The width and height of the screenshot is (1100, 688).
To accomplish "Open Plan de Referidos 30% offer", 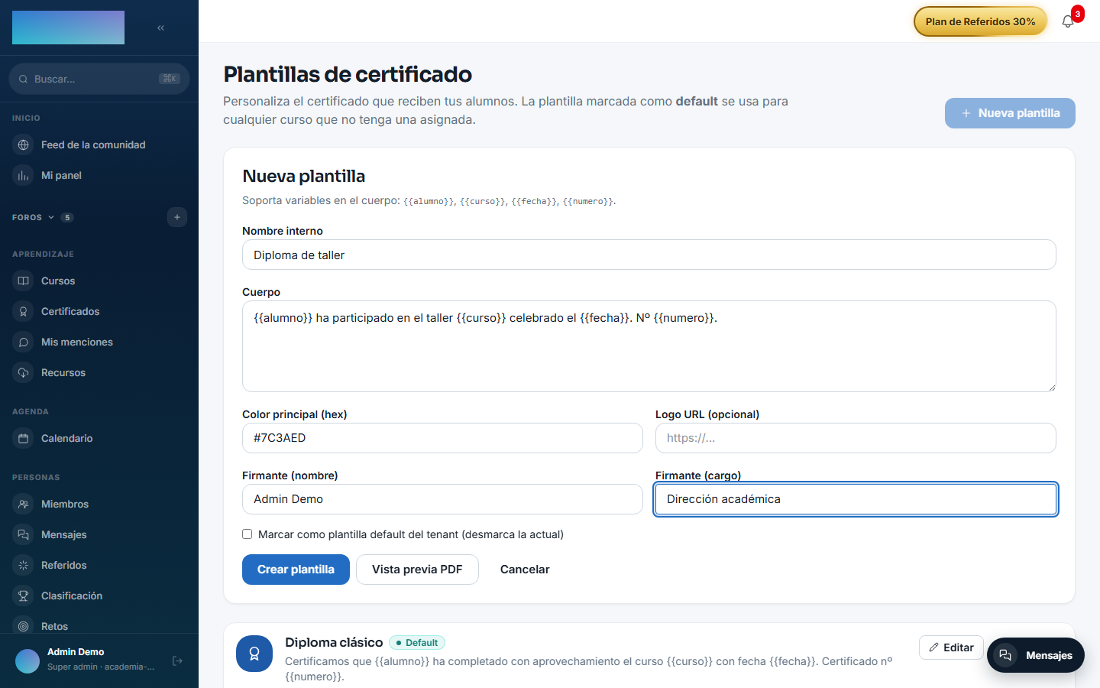I will coord(980,21).
